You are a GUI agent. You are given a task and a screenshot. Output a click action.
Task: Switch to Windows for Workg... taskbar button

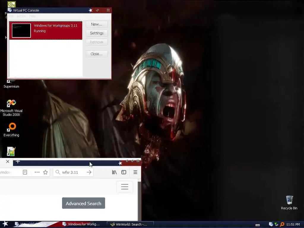click(x=83, y=224)
